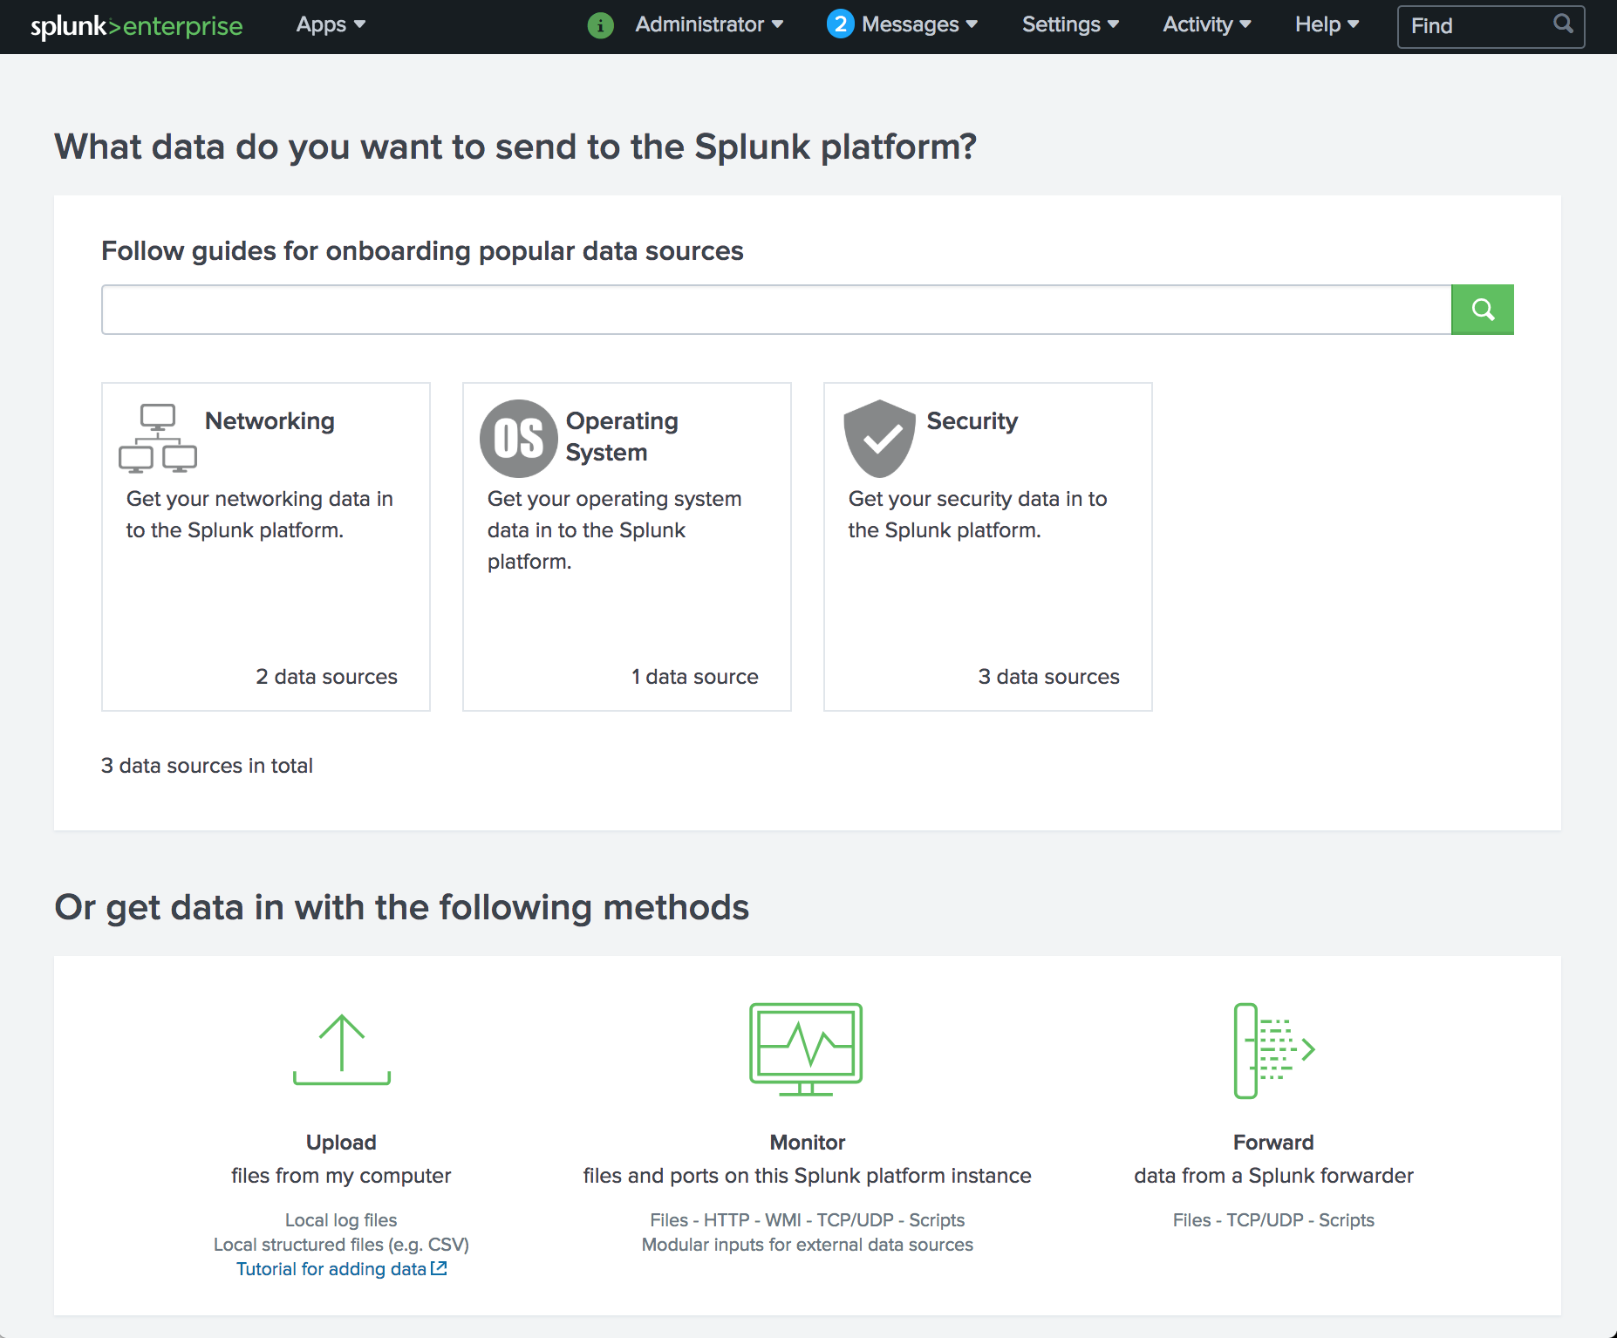Click the green search magnifier button
Viewport: 1617px width, 1338px height.
click(x=1482, y=310)
